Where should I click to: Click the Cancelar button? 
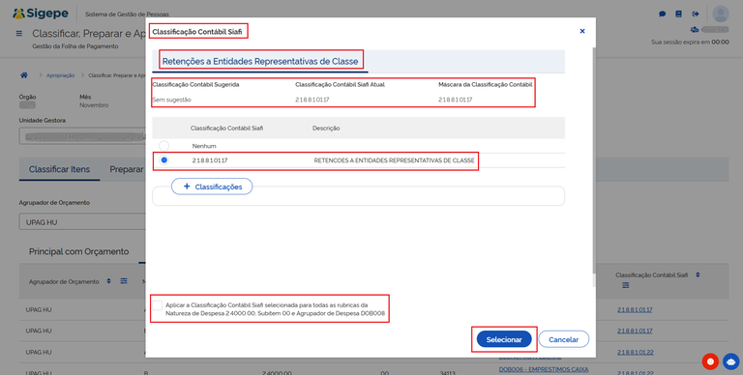pyautogui.click(x=563, y=339)
